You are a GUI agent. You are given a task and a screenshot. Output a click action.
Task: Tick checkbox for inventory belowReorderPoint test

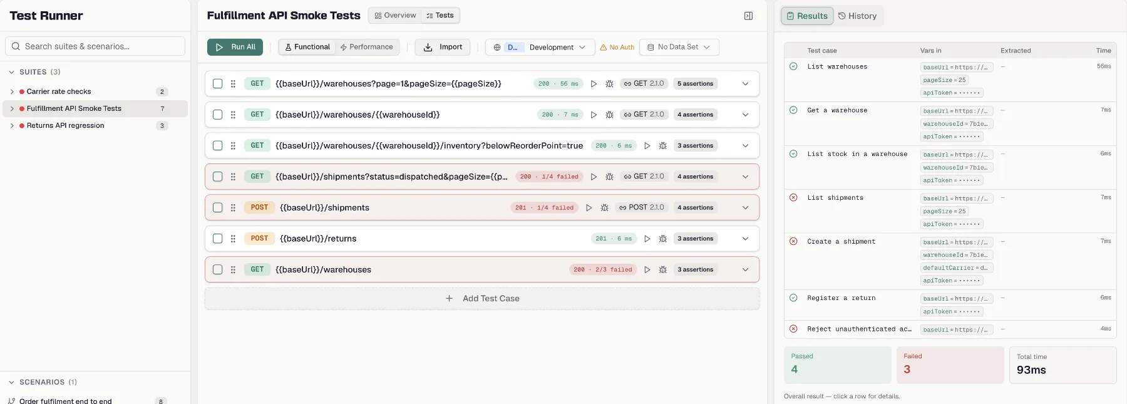tap(218, 146)
